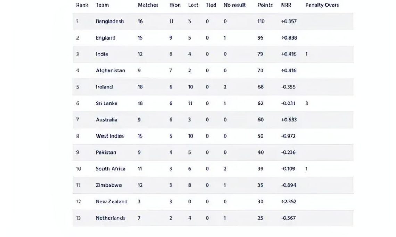Sort by the Points column header
Image resolution: width=396 pixels, height=237 pixels.
click(265, 5)
